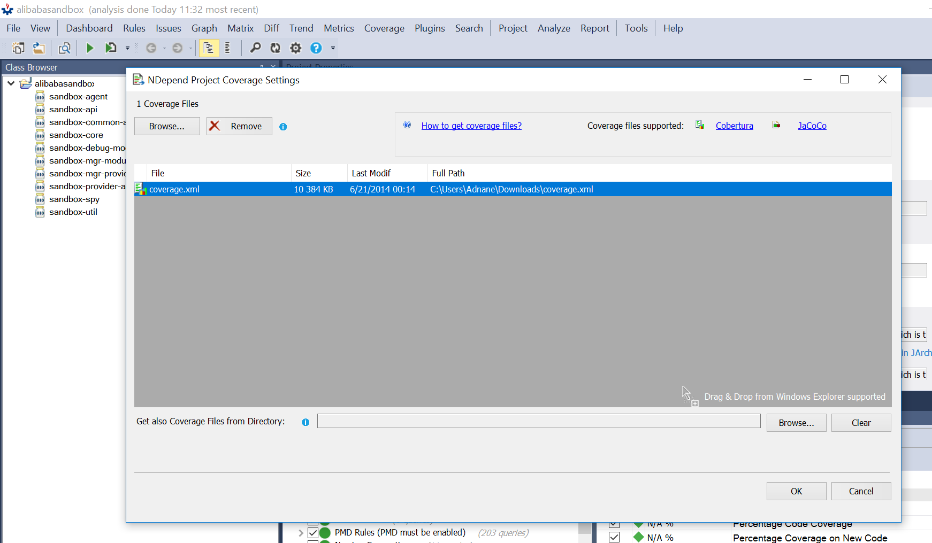This screenshot has height=543, width=932.
Task: Click the code query search document icon
Action: coord(64,48)
